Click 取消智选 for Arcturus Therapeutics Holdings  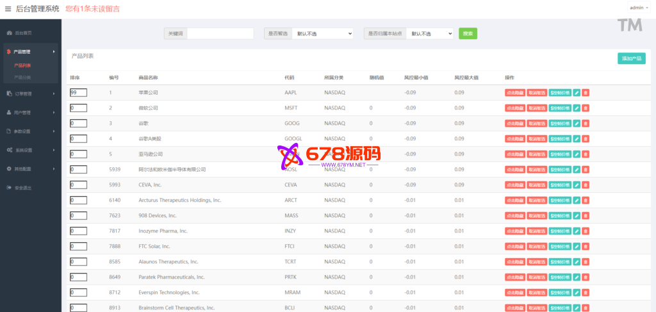click(537, 201)
